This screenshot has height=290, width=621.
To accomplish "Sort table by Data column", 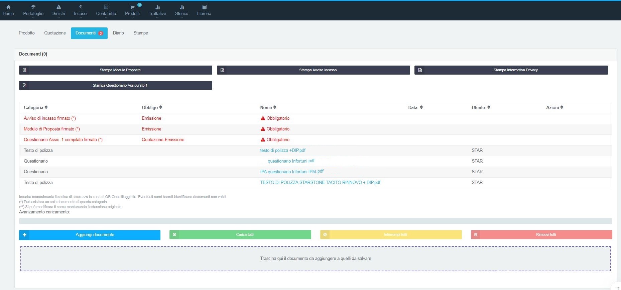I will tap(415, 107).
